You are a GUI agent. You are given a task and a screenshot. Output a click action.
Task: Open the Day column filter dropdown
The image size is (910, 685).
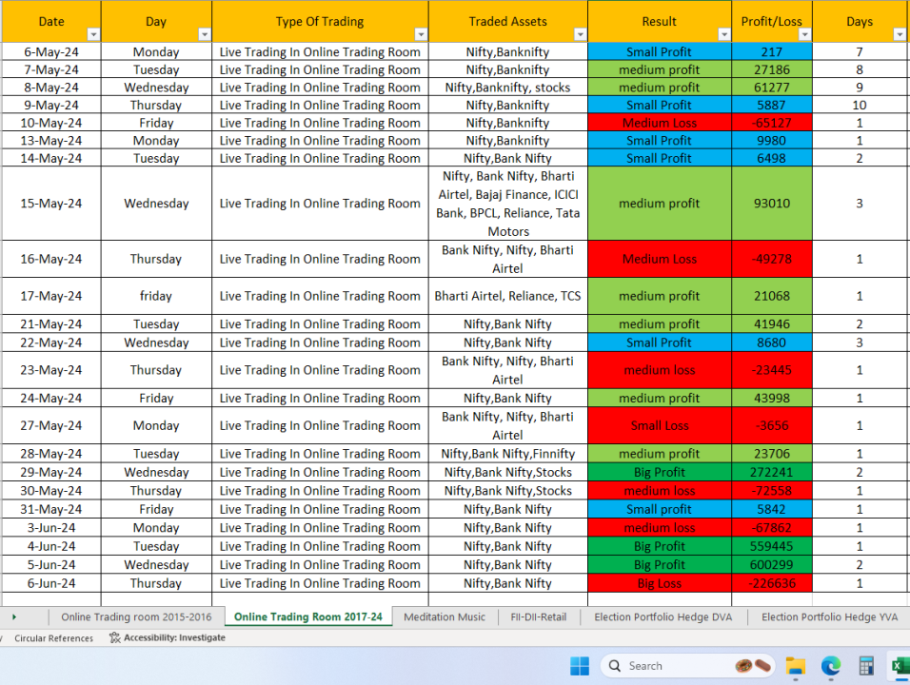[204, 34]
